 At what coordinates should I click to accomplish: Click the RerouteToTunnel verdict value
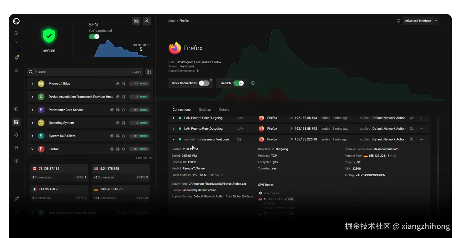[194, 169]
